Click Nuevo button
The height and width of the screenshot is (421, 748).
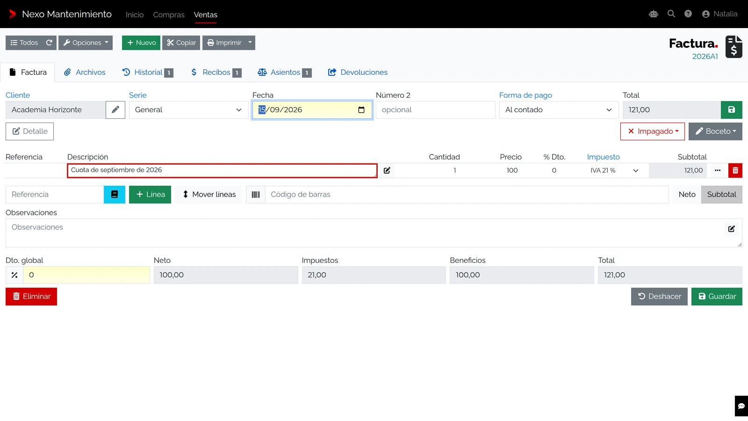[x=141, y=43]
